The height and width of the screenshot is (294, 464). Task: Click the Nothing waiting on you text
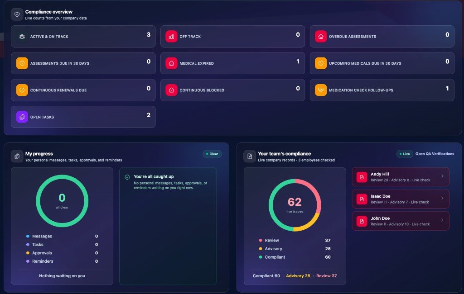(x=62, y=276)
